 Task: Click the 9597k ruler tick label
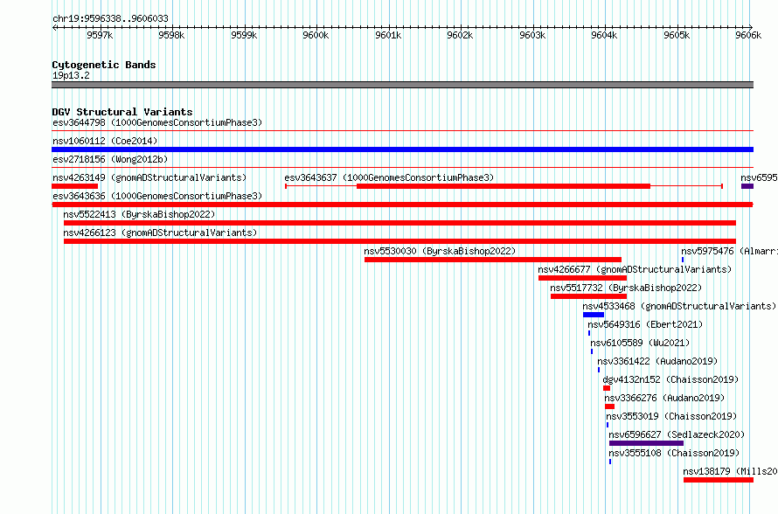tap(100, 35)
